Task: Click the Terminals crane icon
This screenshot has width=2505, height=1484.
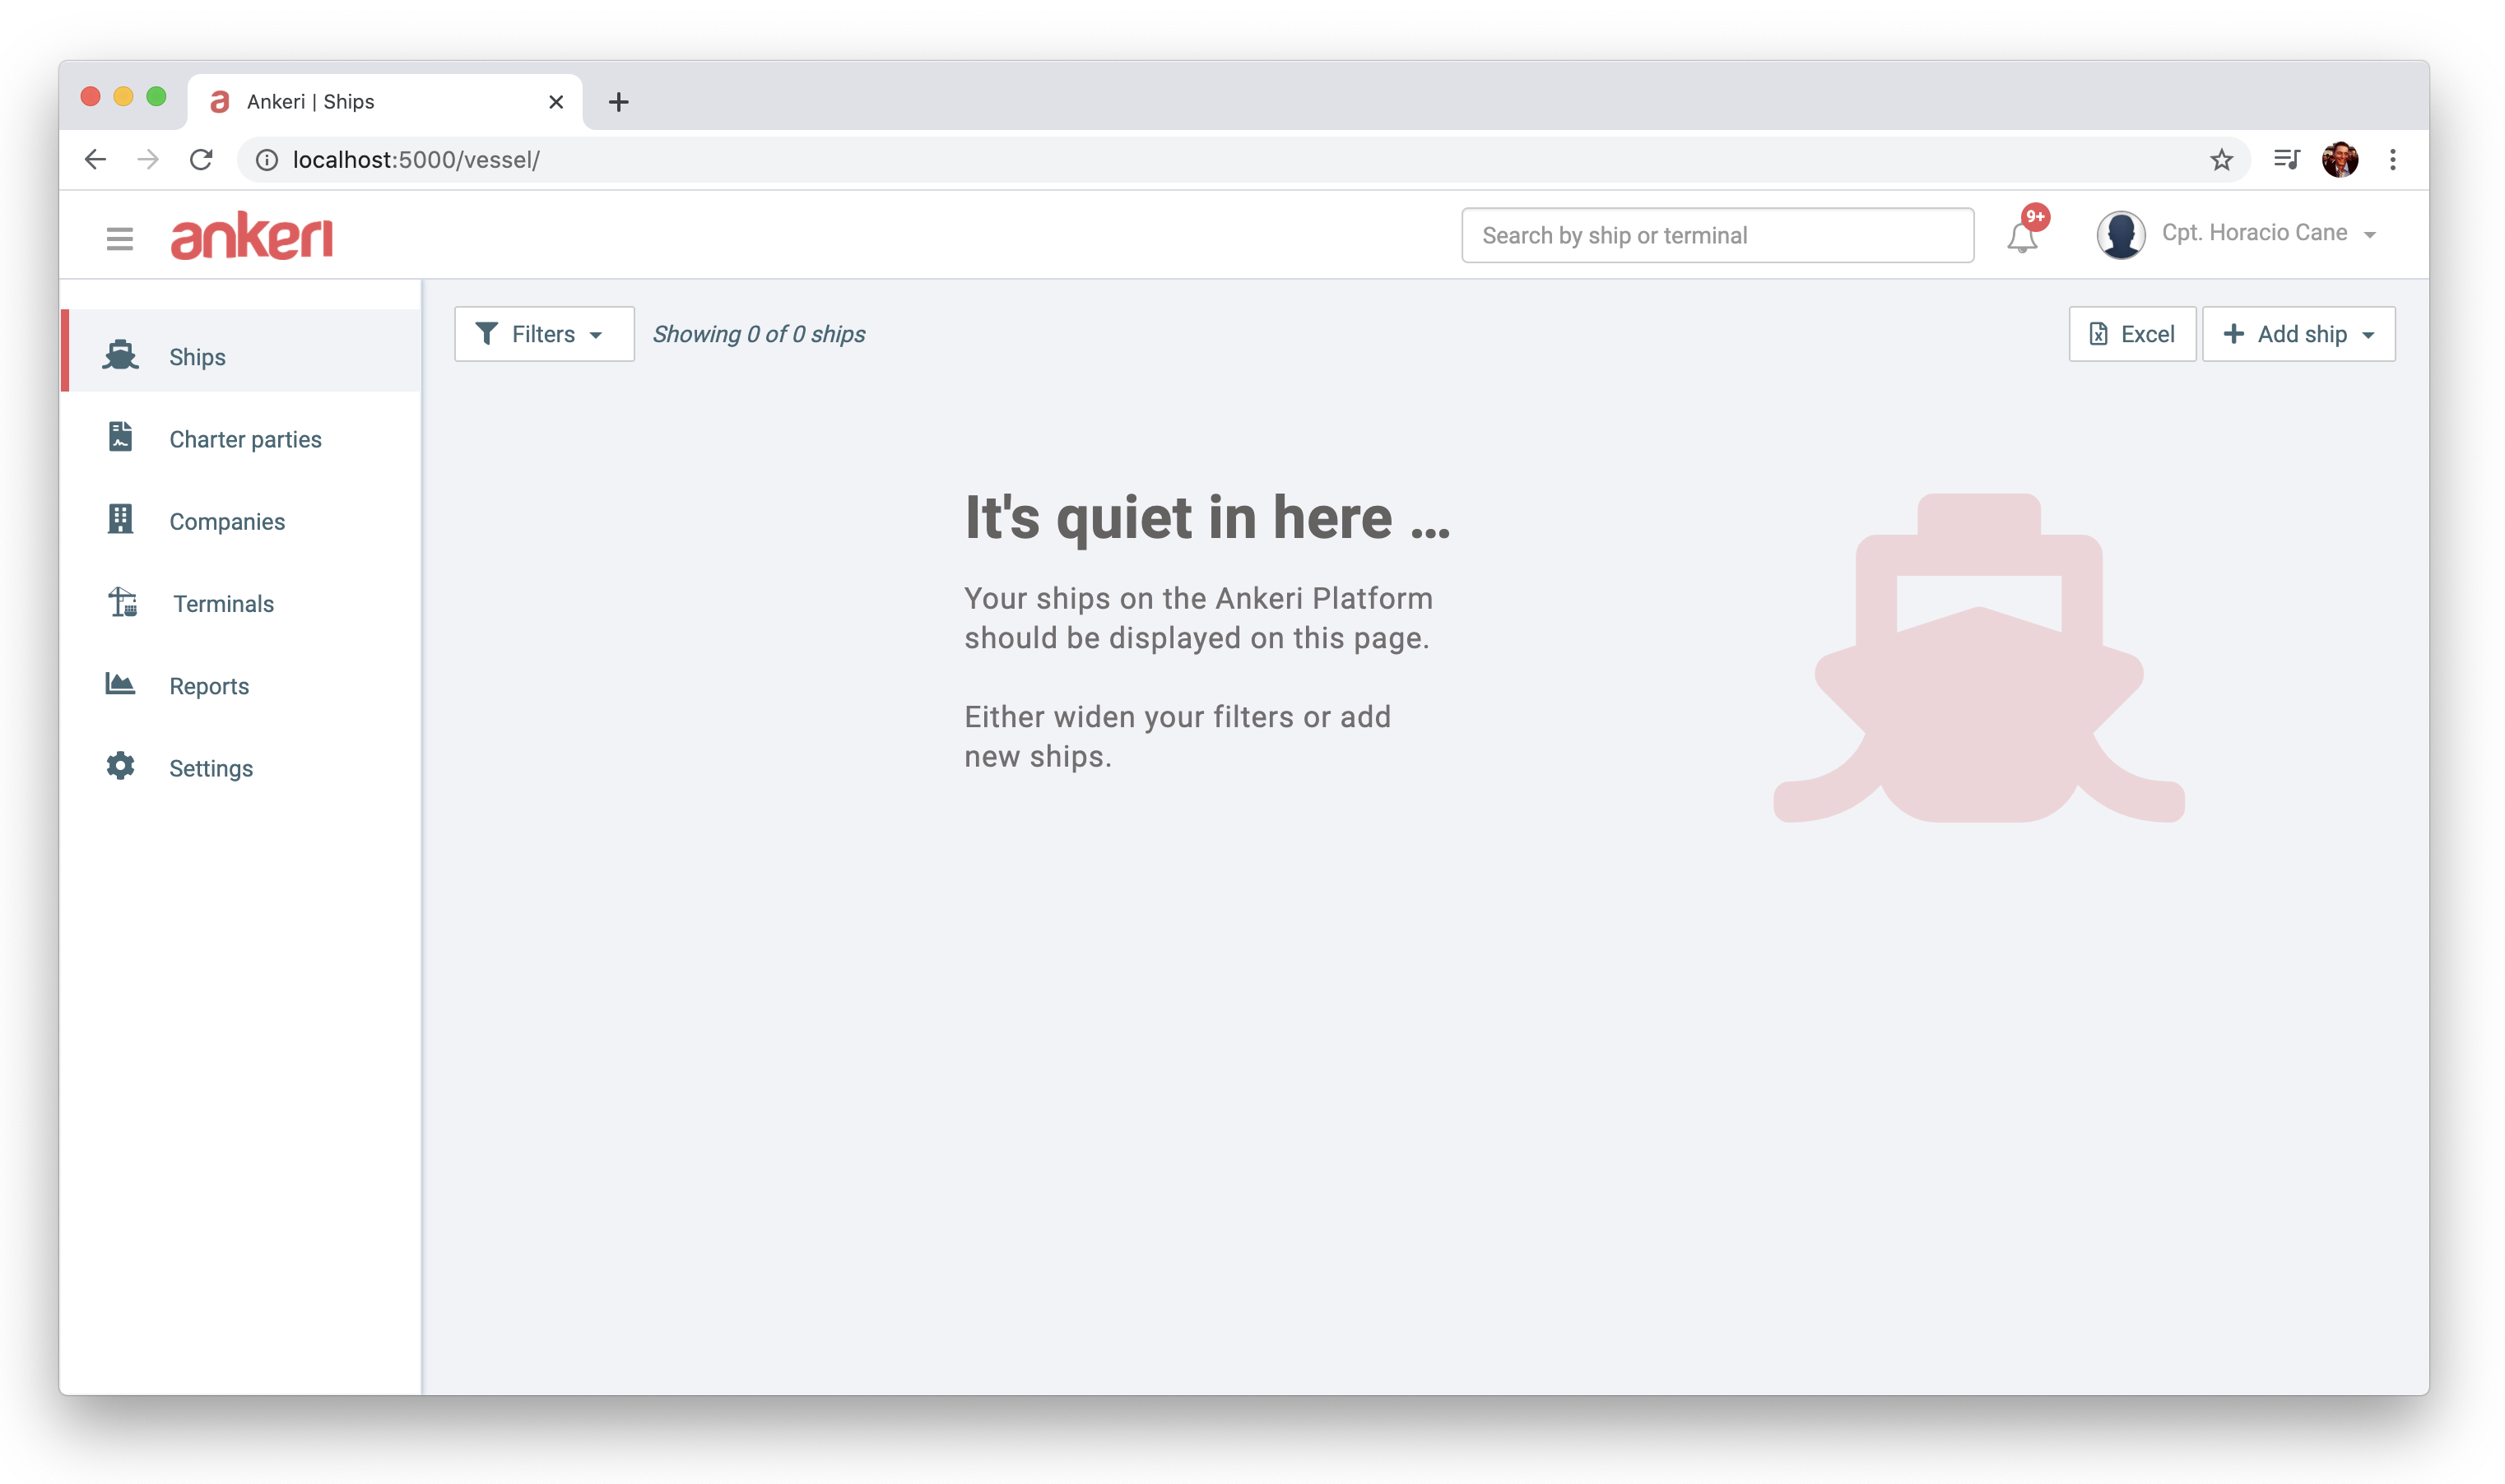Action: [x=122, y=602]
